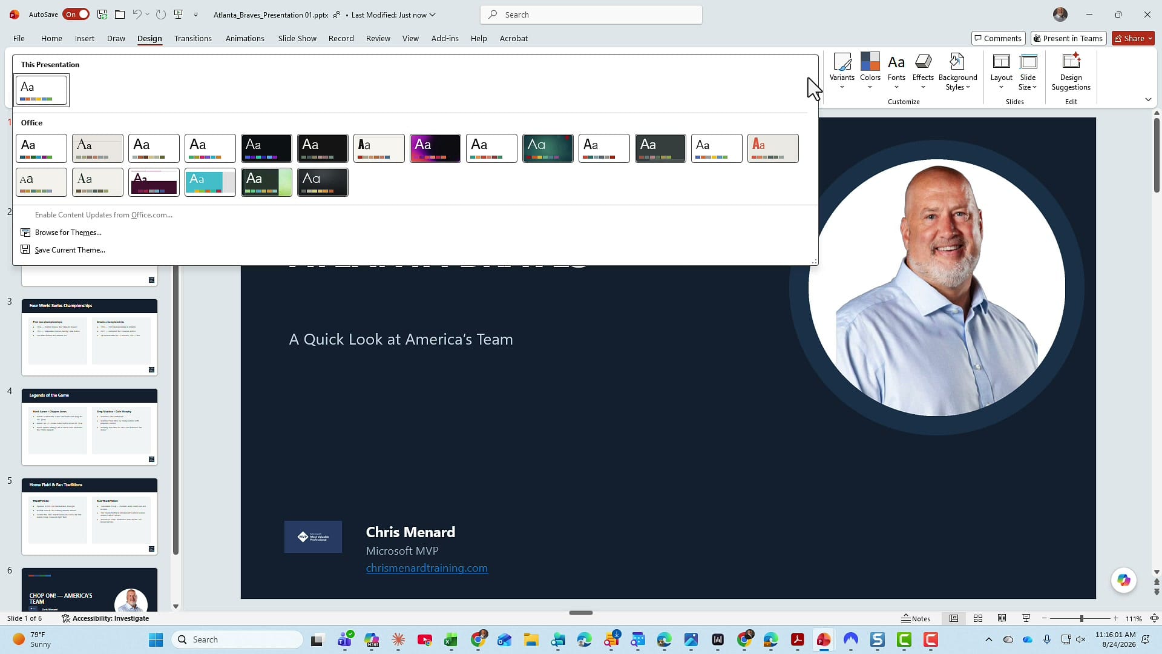
Task: Select the current presentation theme thumbnail
Action: pyautogui.click(x=41, y=90)
